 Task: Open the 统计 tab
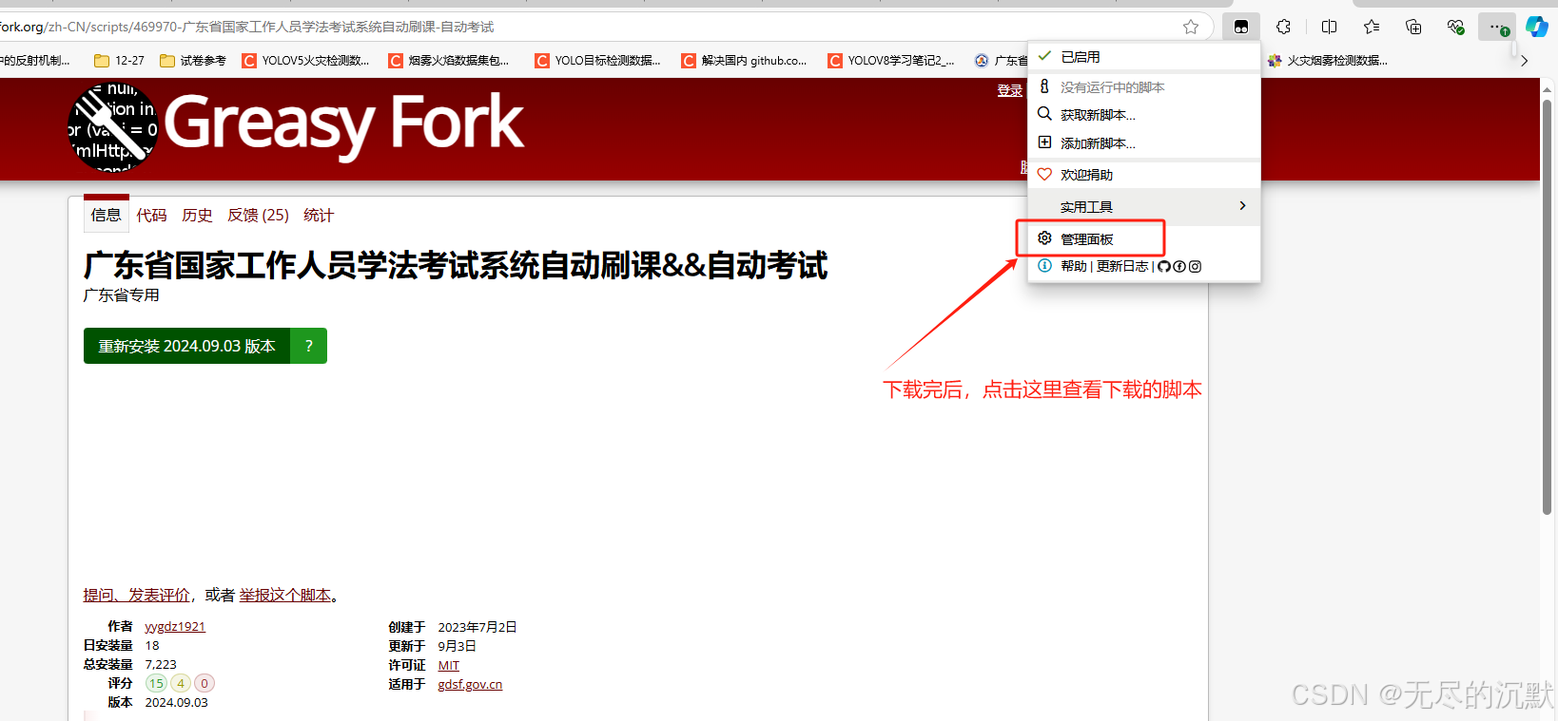tap(319, 215)
